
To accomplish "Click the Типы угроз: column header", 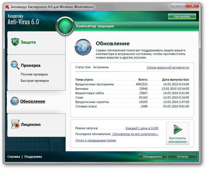I will 84,80.
